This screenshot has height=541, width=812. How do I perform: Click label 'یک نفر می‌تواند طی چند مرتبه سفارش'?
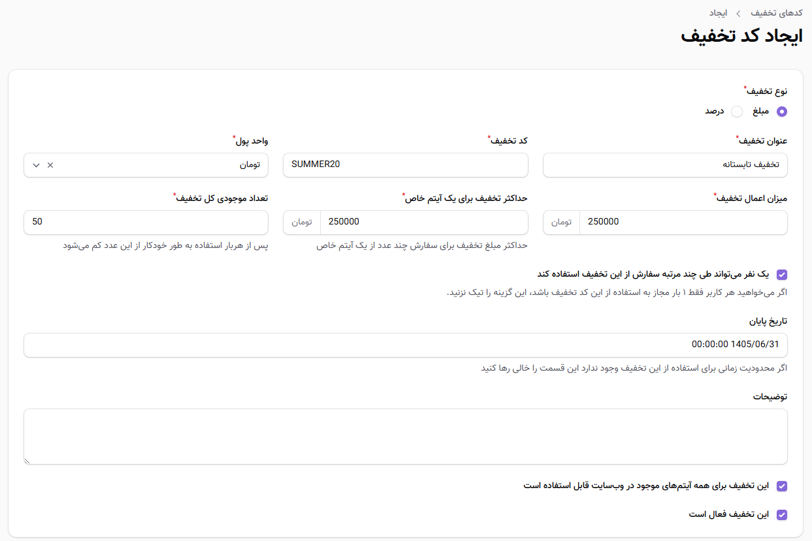tap(653, 274)
